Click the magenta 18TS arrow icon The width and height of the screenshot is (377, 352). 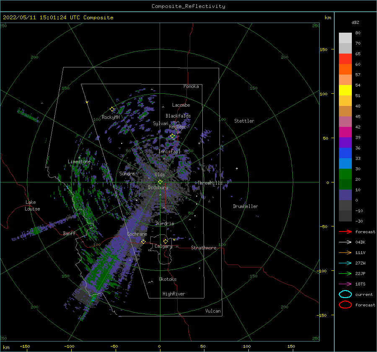[x=345, y=284]
